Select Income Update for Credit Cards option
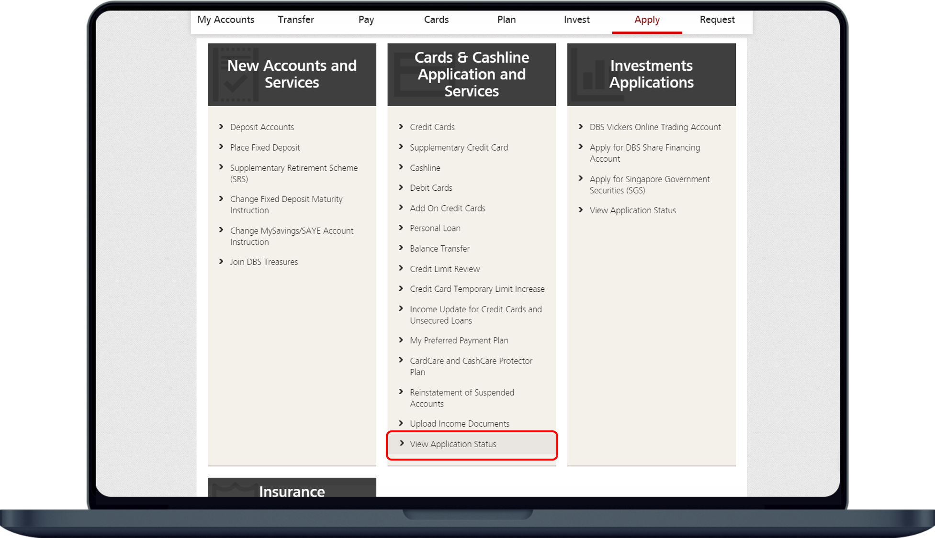 point(475,314)
